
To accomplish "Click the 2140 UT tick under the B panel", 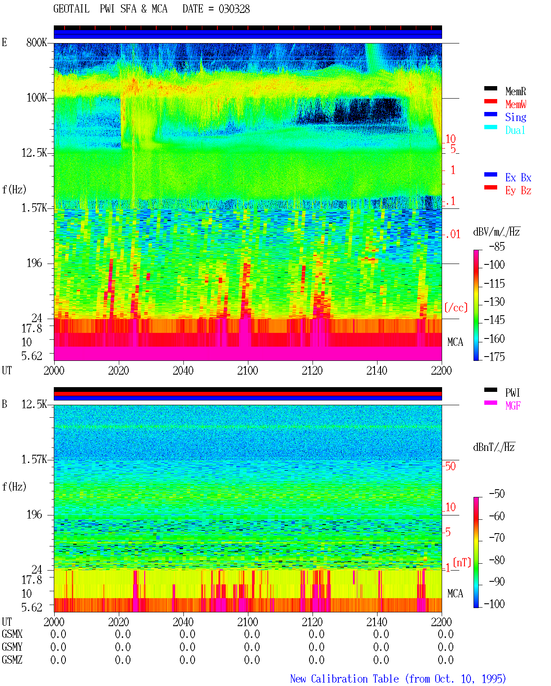I will 377,622.
